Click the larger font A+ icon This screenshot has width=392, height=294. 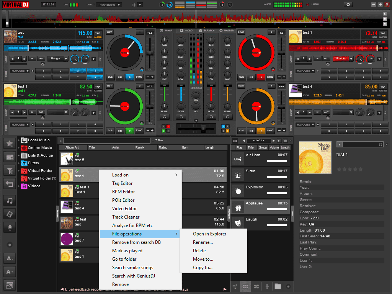tap(10, 272)
